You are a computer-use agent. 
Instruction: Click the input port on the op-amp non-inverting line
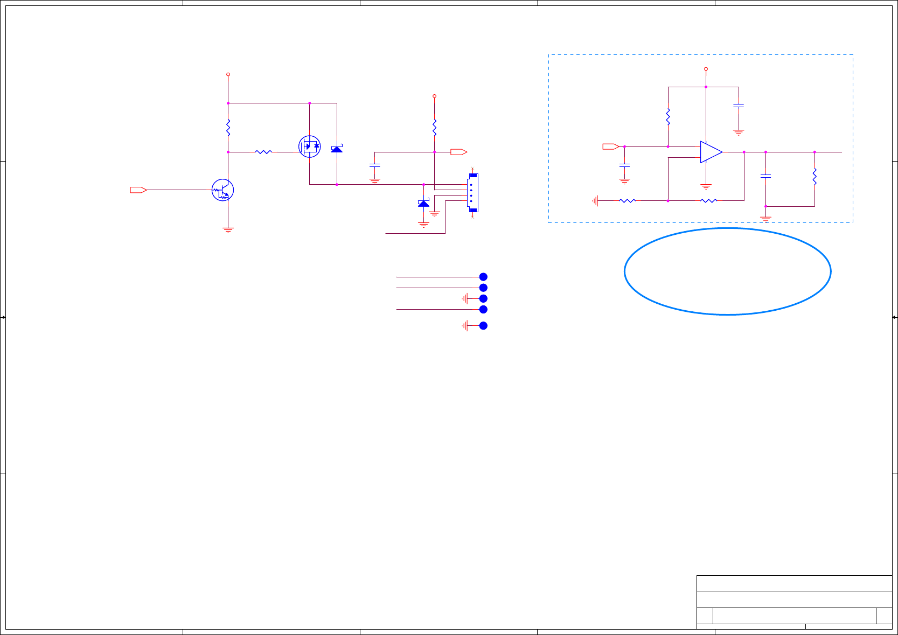click(x=611, y=146)
